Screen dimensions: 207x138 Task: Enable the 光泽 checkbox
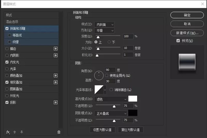click(x=7, y=69)
